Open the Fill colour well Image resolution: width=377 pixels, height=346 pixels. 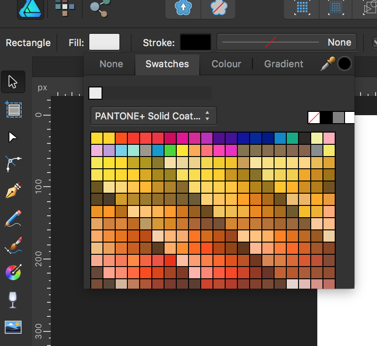pos(104,42)
